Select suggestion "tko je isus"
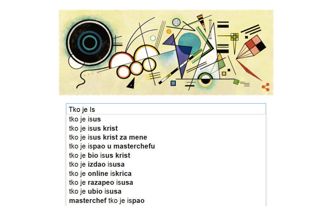The image size is (310, 206). point(85,119)
